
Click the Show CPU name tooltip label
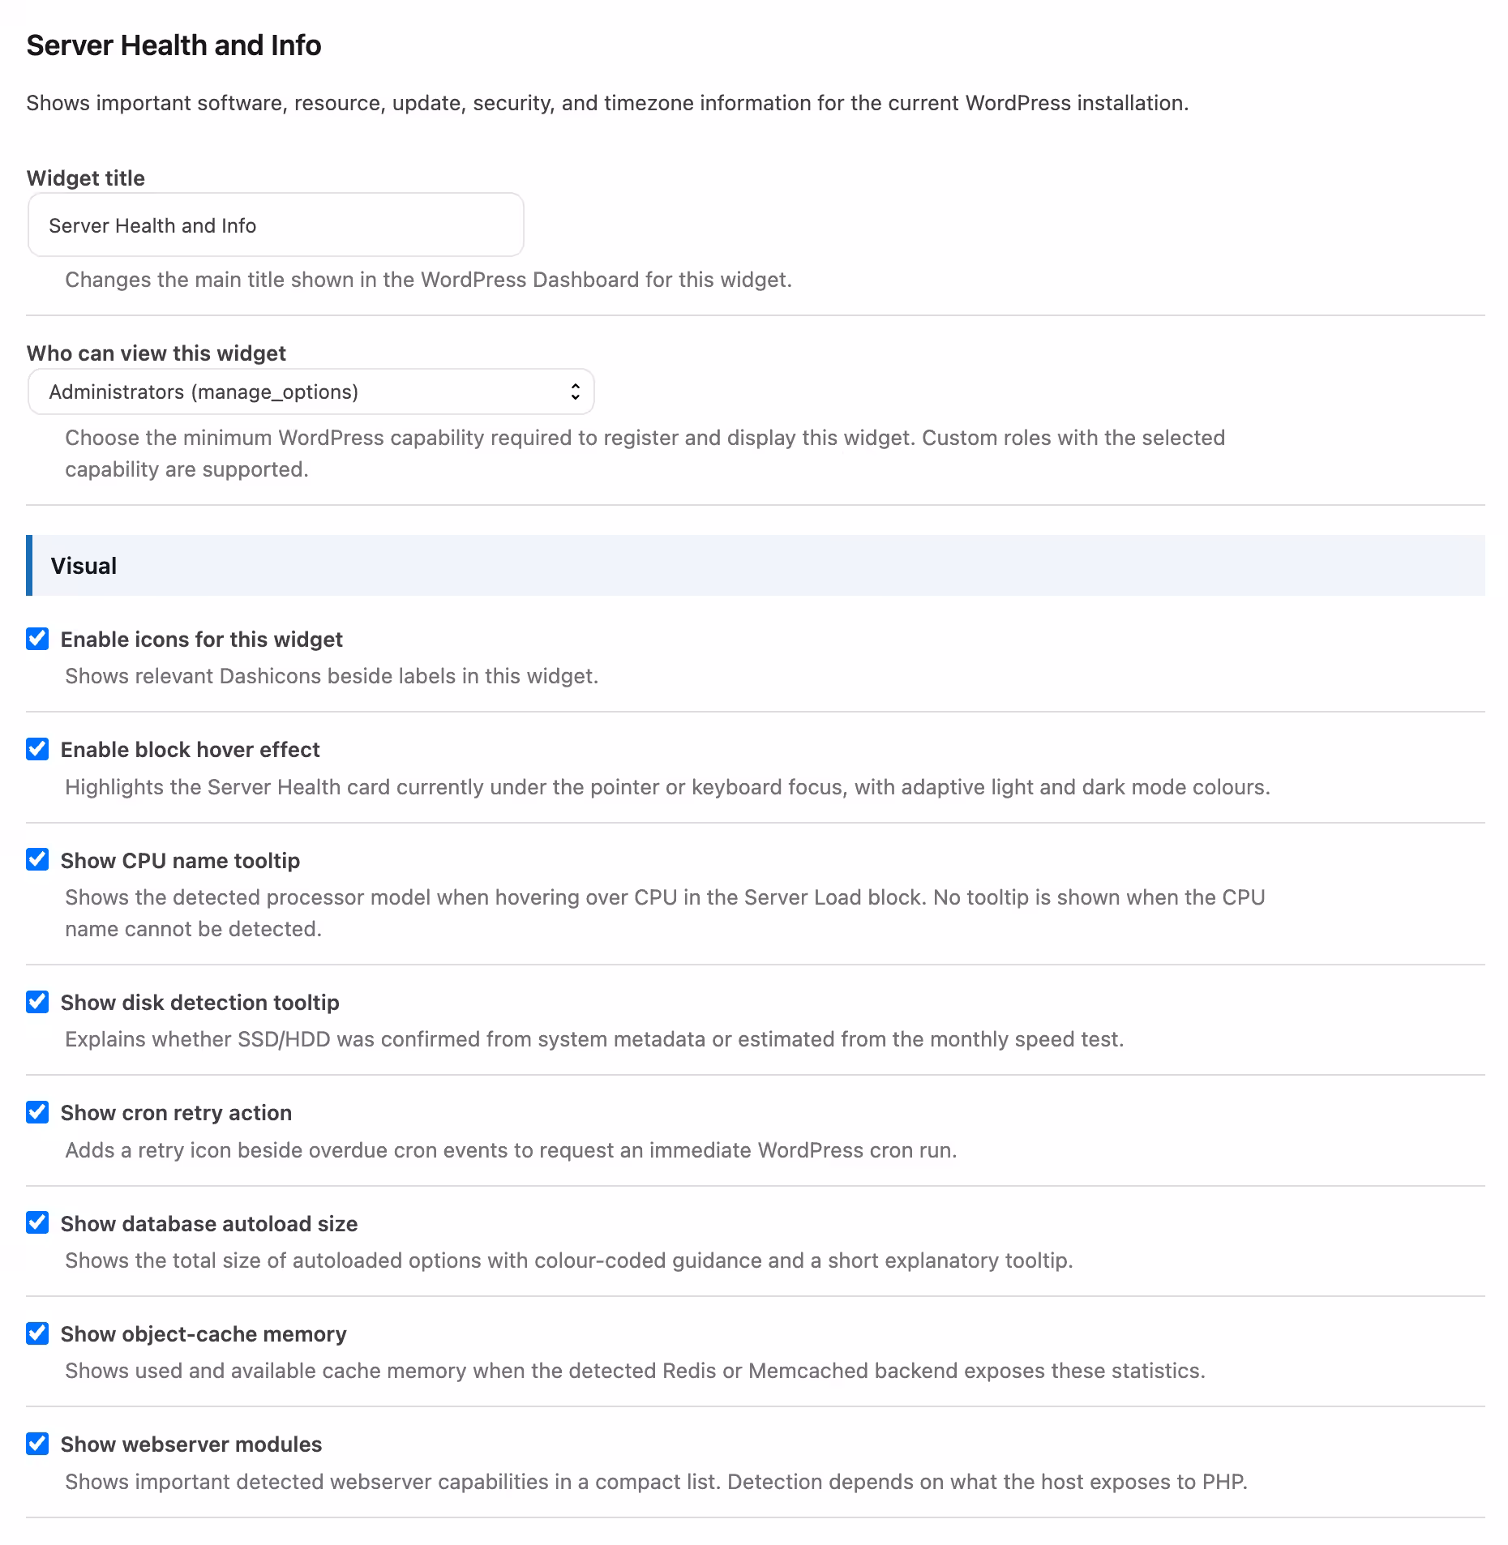(180, 860)
